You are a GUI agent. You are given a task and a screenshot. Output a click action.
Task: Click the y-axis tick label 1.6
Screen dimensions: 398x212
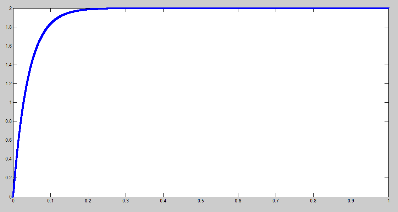[x=8, y=46]
